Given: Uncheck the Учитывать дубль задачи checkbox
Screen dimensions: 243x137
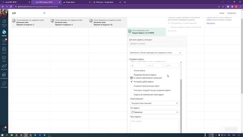Looking at the screenshot, I should (132, 82).
